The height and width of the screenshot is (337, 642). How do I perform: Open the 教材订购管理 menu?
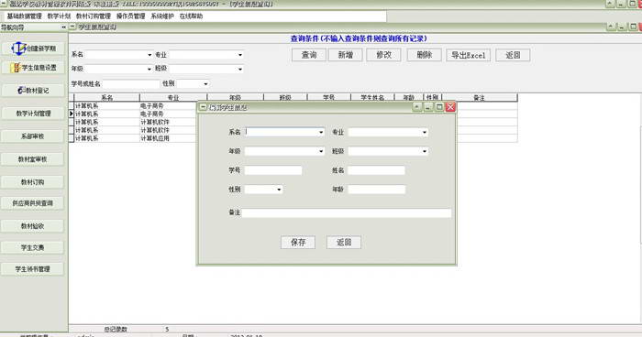pos(94,16)
